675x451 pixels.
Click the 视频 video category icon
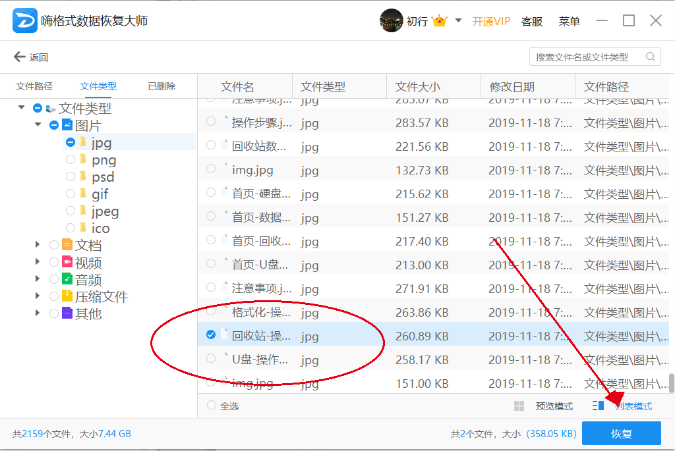tap(67, 262)
